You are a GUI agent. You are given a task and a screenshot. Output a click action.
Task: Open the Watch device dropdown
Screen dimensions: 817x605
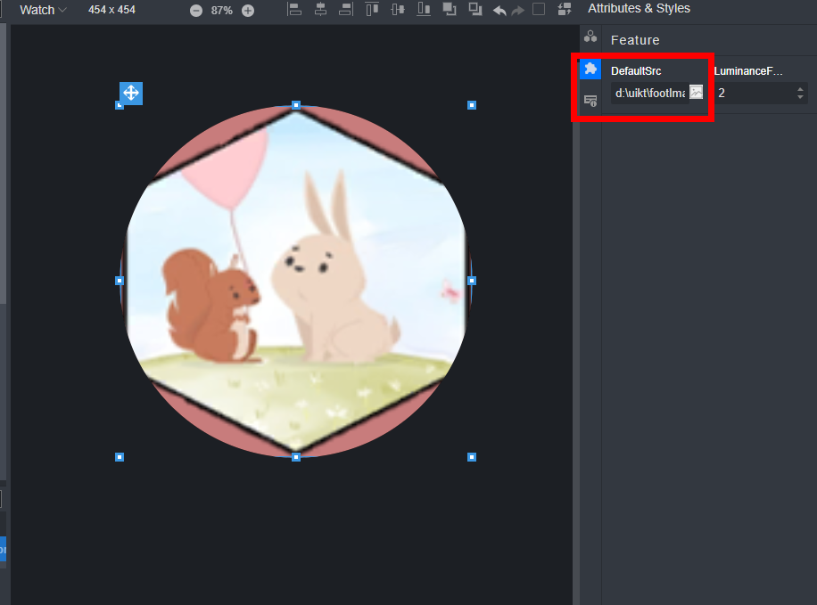pos(43,10)
